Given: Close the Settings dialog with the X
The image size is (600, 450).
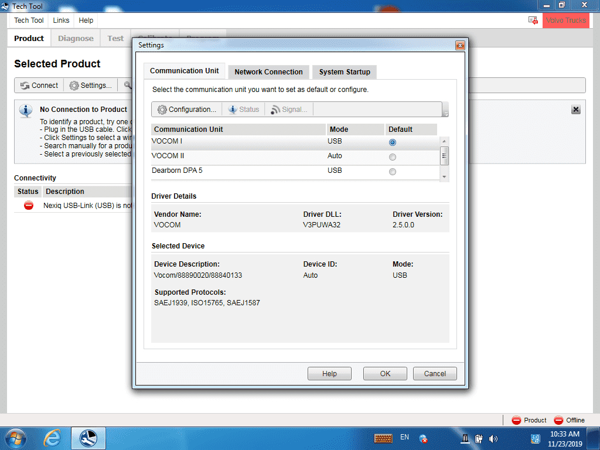Looking at the screenshot, I should click(460, 46).
